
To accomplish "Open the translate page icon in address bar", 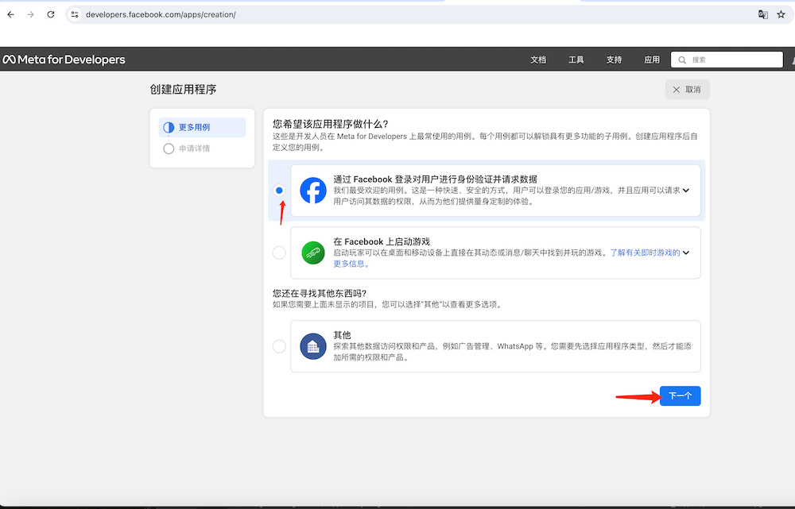I will click(762, 14).
